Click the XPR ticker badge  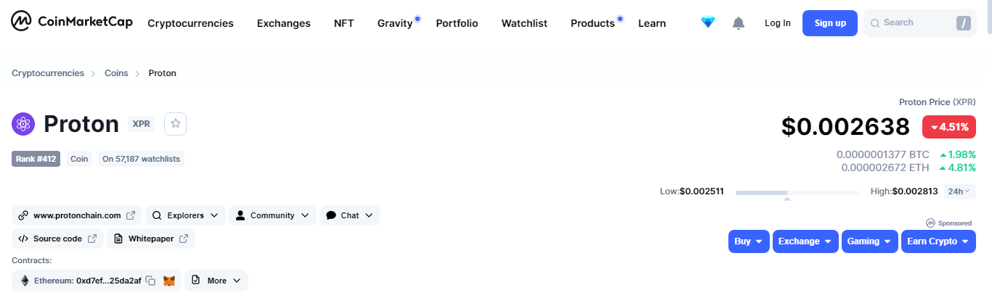point(141,124)
